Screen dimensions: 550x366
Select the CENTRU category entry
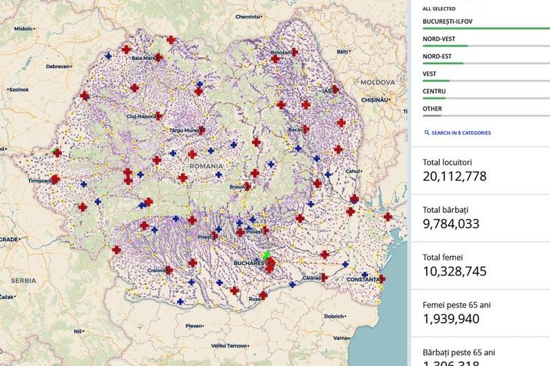coord(434,91)
